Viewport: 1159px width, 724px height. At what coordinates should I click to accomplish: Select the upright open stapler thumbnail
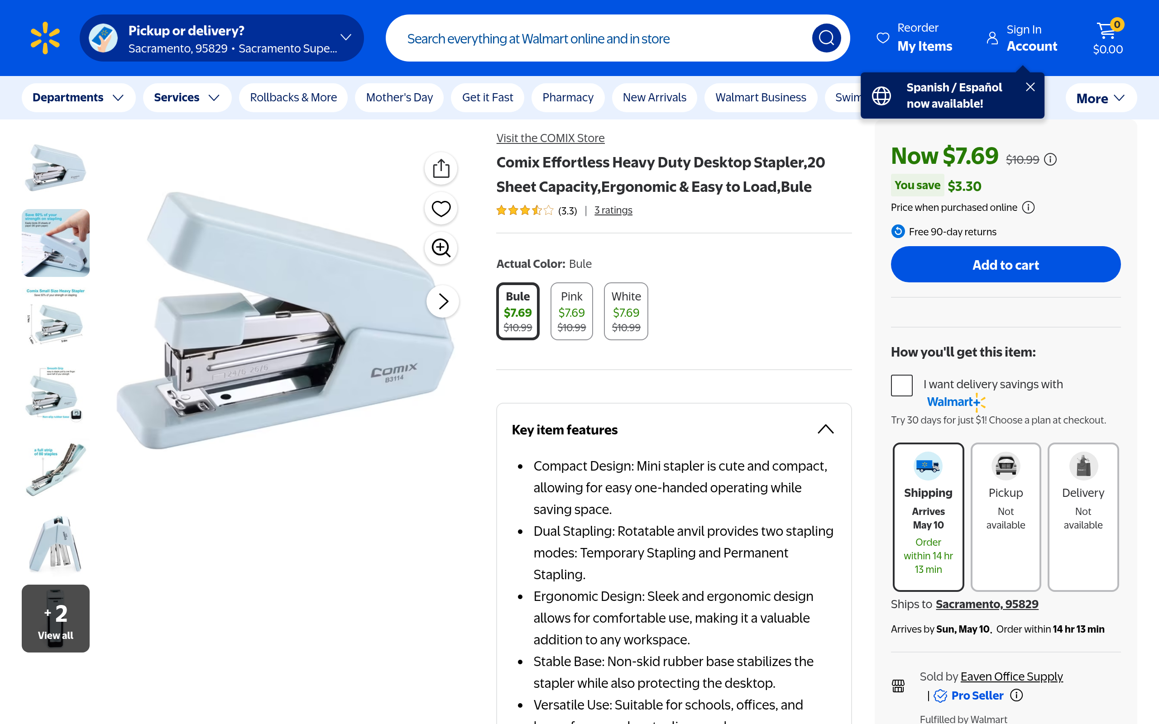pos(56,543)
